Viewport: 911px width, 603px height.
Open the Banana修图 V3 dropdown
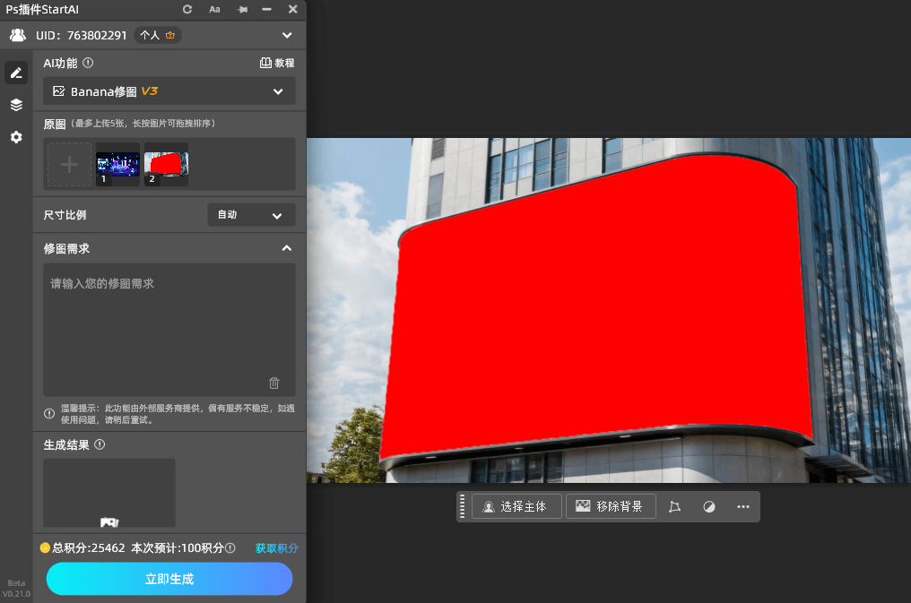(169, 91)
